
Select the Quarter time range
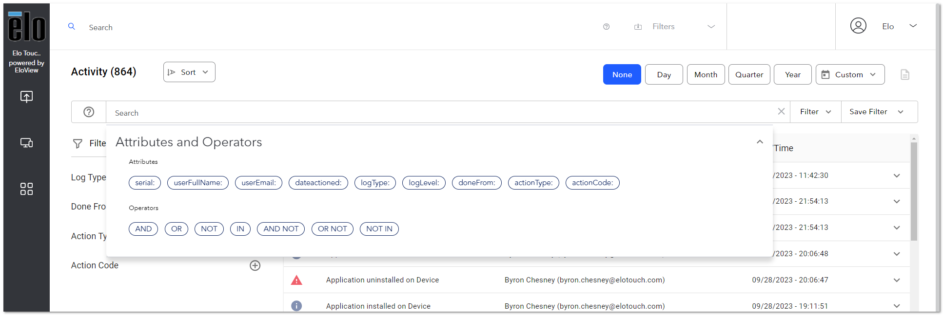pos(749,74)
